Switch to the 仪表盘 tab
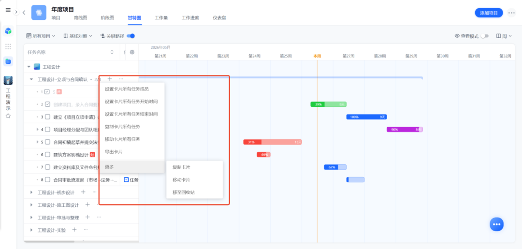Screen dimensions: 522x249 click(x=219, y=18)
